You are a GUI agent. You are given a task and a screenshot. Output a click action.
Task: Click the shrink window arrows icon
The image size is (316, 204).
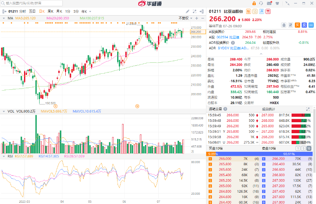pyautogui.click(x=287, y=3)
